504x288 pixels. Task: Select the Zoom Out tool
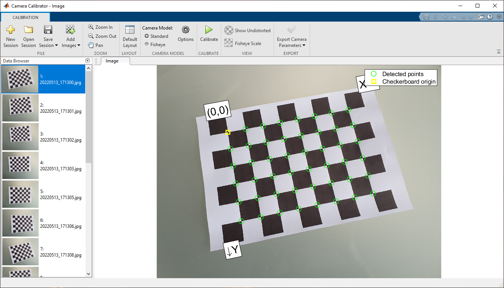point(102,36)
